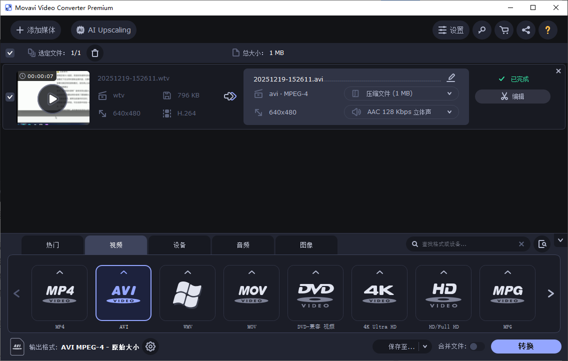The width and height of the screenshot is (568, 361).
Task: Select the 4K Ultra HD preset
Action: pyautogui.click(x=379, y=293)
